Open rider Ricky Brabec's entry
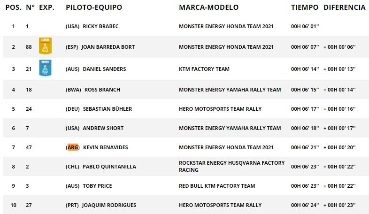369x214 pixels. 100,26
